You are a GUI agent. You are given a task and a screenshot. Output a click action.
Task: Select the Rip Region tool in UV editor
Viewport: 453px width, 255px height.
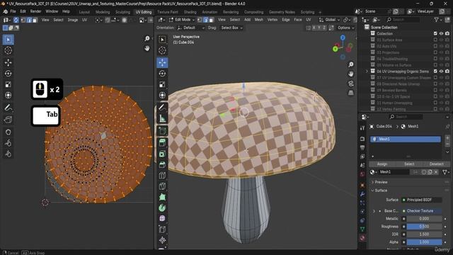click(x=8, y=120)
